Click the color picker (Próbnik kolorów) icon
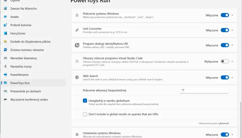The image size is (242, 138). click(5, 25)
